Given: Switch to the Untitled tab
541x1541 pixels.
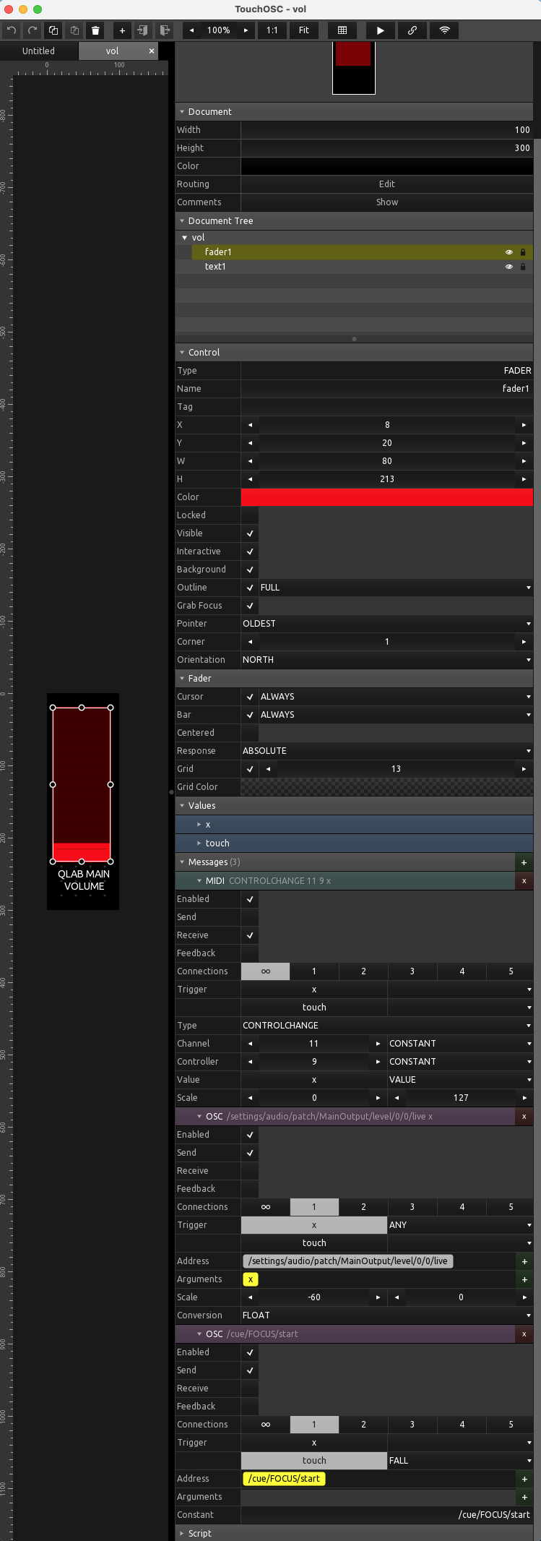Looking at the screenshot, I should tap(38, 51).
